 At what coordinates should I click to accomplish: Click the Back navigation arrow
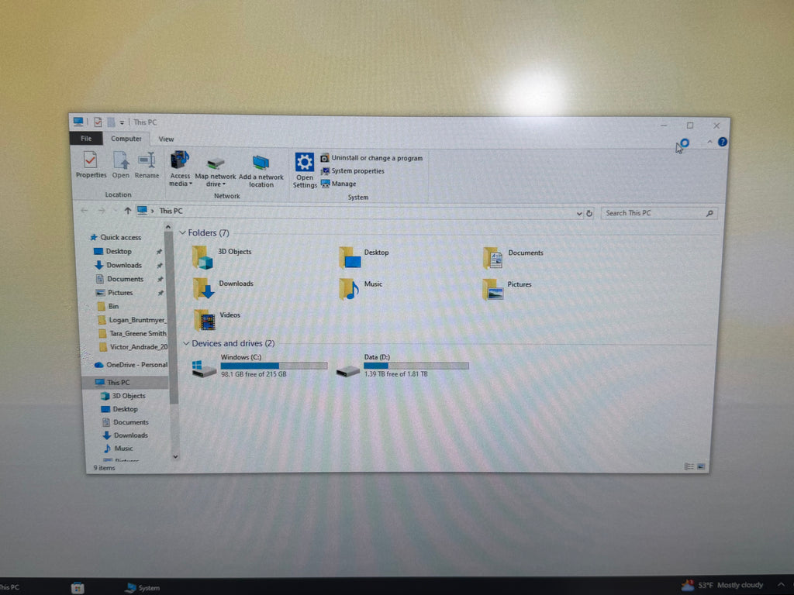[x=85, y=211]
